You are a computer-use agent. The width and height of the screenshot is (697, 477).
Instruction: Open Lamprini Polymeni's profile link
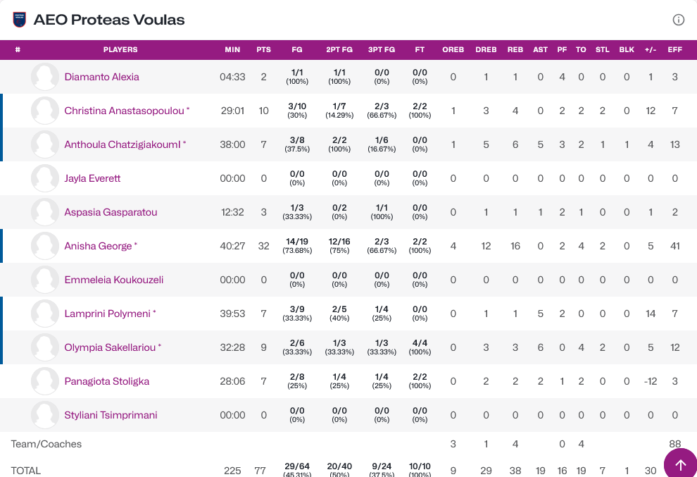click(107, 314)
